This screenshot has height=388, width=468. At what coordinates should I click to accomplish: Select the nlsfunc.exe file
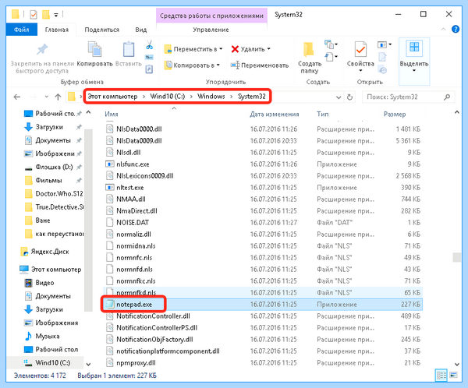coord(263,164)
